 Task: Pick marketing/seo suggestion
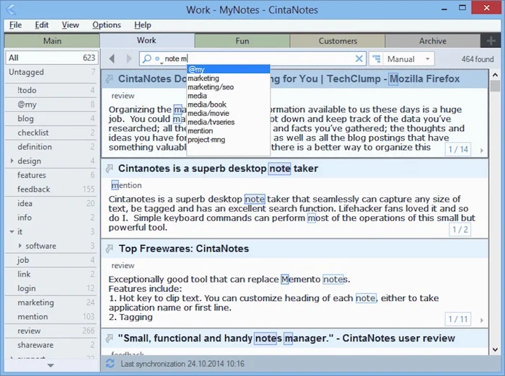tap(228, 87)
